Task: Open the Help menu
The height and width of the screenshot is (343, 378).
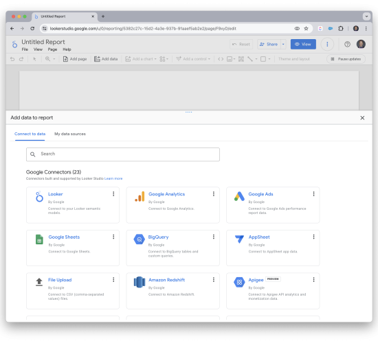Action: [x=67, y=49]
